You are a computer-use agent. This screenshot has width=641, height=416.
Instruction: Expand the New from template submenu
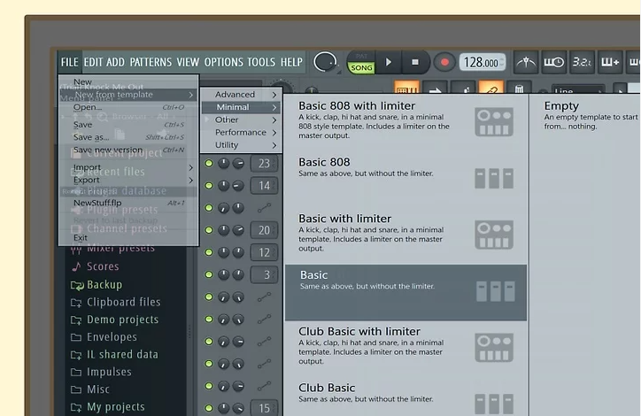128,95
